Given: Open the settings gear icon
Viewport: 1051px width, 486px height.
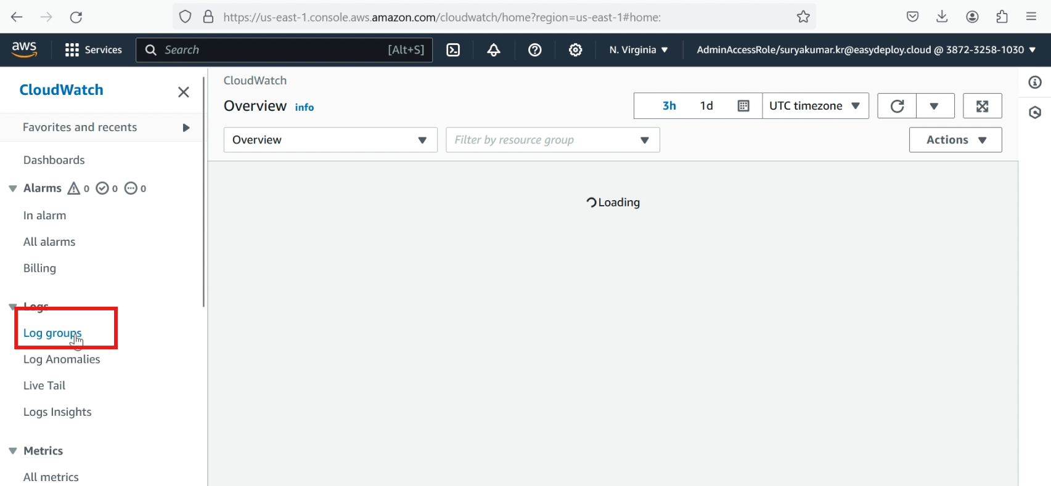Looking at the screenshot, I should [x=576, y=50].
